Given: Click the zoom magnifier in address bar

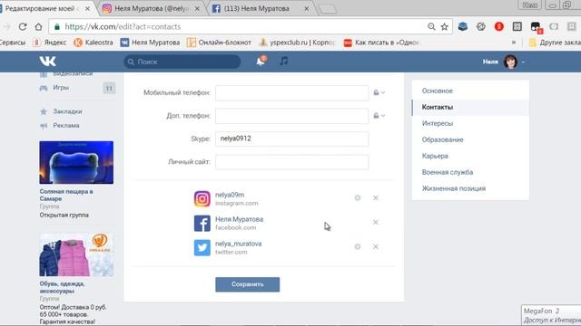Looking at the screenshot, I should [x=431, y=26].
